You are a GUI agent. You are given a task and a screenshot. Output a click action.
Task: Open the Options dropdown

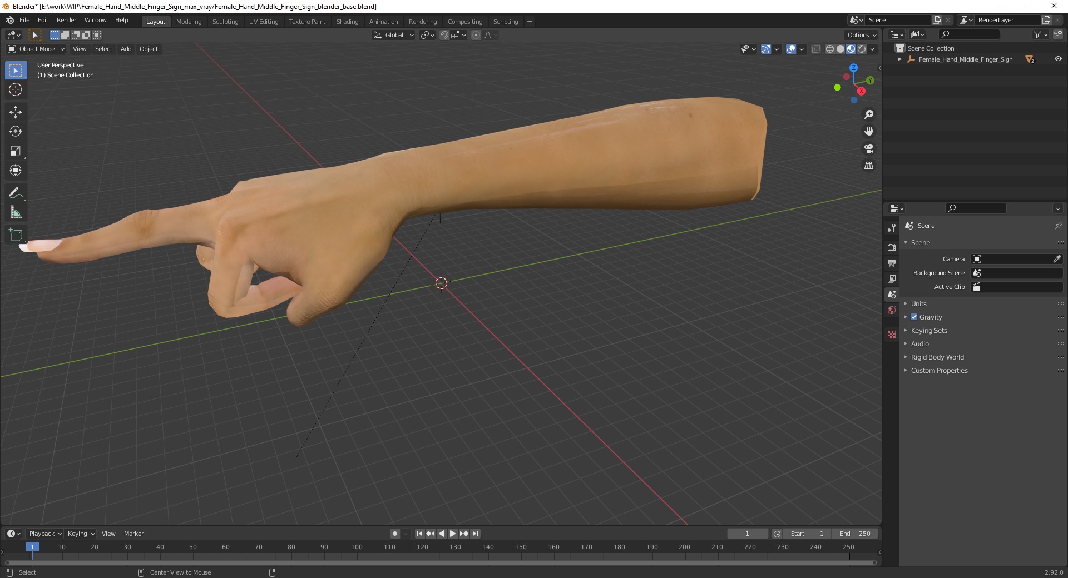pyautogui.click(x=862, y=35)
